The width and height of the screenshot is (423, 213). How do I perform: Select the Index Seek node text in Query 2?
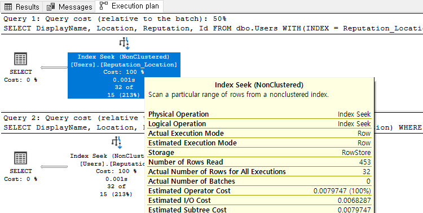click(107, 175)
